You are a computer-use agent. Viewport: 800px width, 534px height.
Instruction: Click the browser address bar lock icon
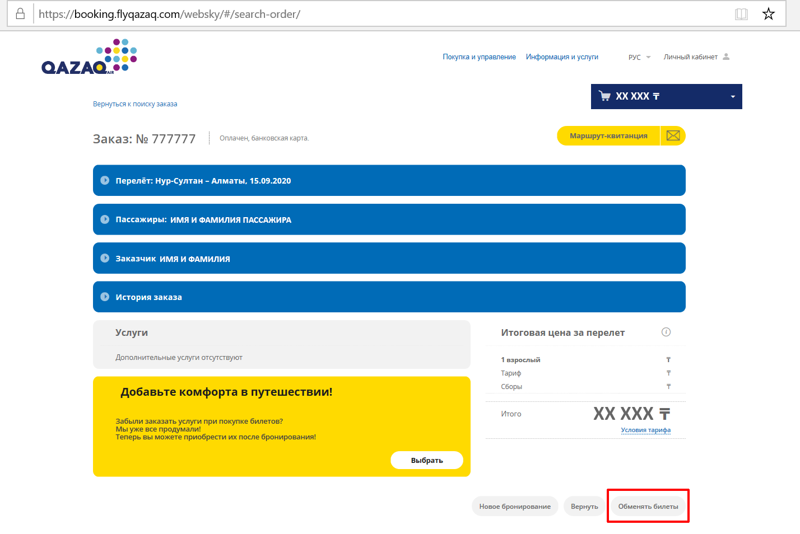point(20,14)
